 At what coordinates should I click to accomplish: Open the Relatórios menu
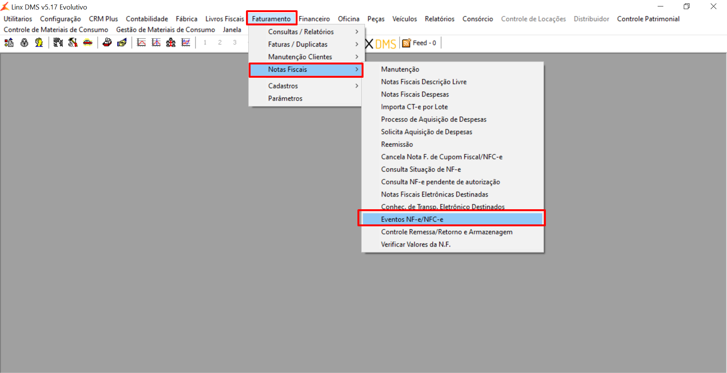(440, 19)
